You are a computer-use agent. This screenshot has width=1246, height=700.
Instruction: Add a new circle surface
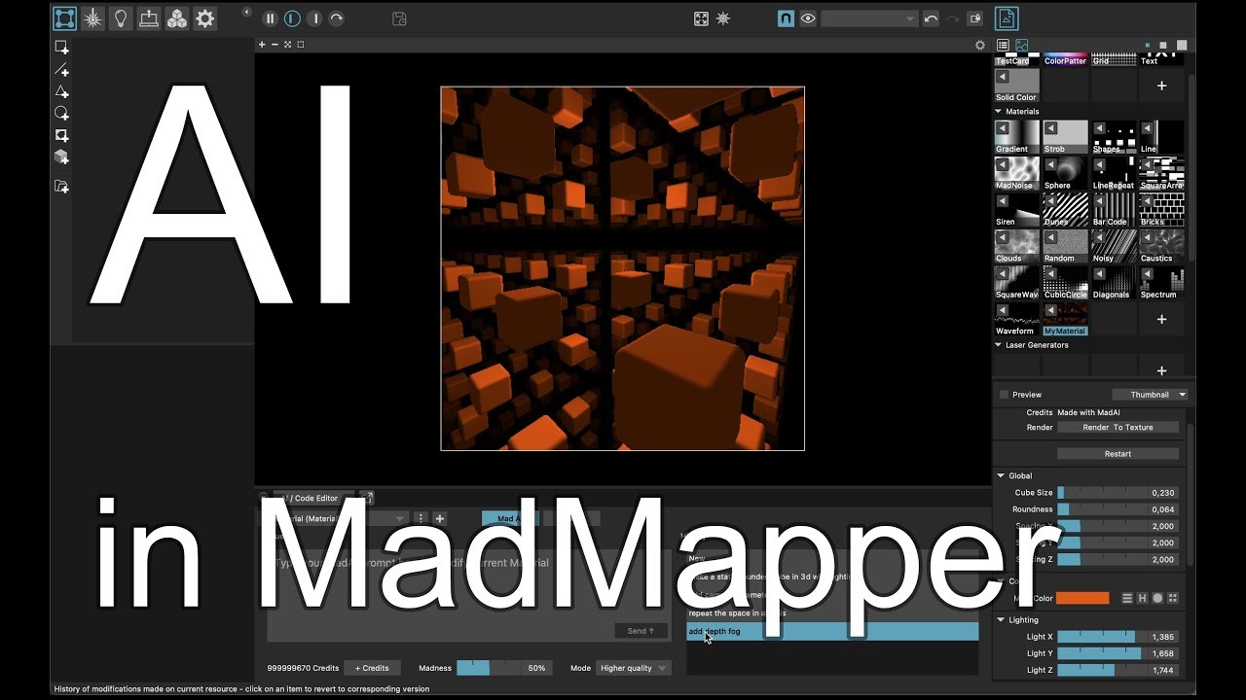[61, 114]
